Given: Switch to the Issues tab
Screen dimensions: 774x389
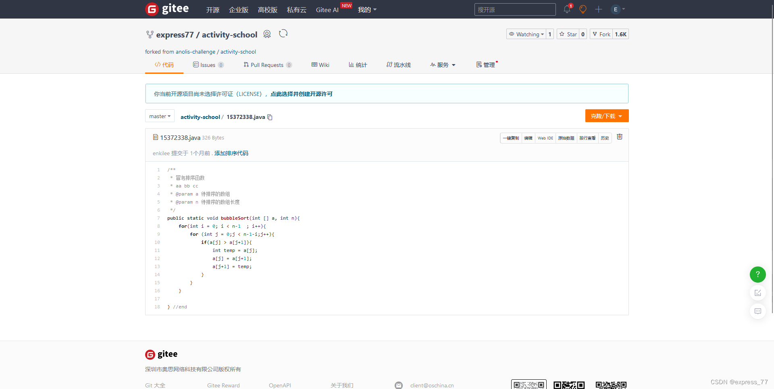Looking at the screenshot, I should (x=208, y=65).
